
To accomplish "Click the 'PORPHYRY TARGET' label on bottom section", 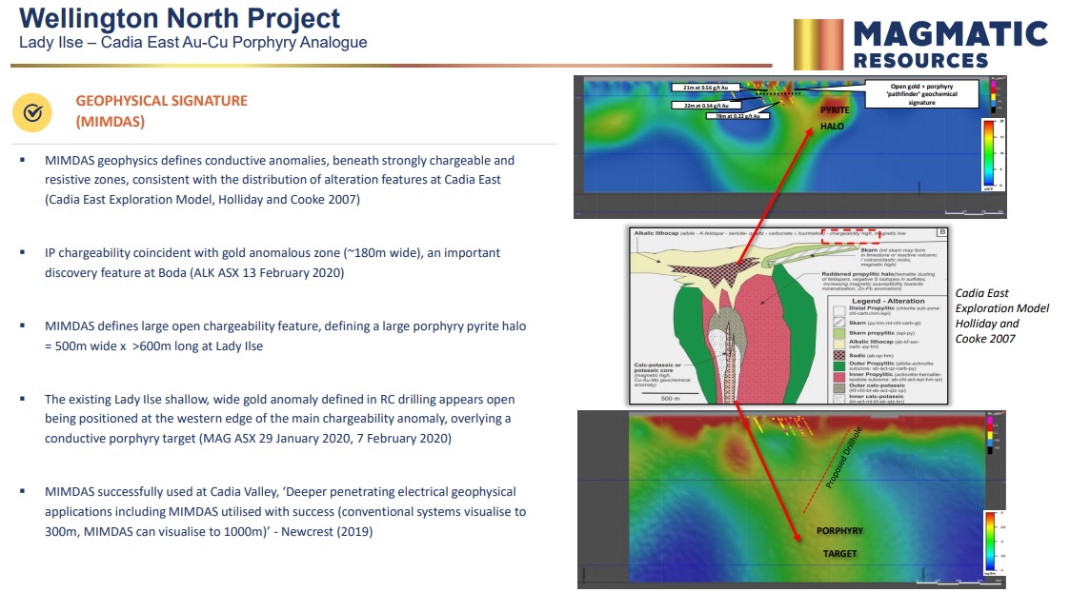I will [840, 543].
